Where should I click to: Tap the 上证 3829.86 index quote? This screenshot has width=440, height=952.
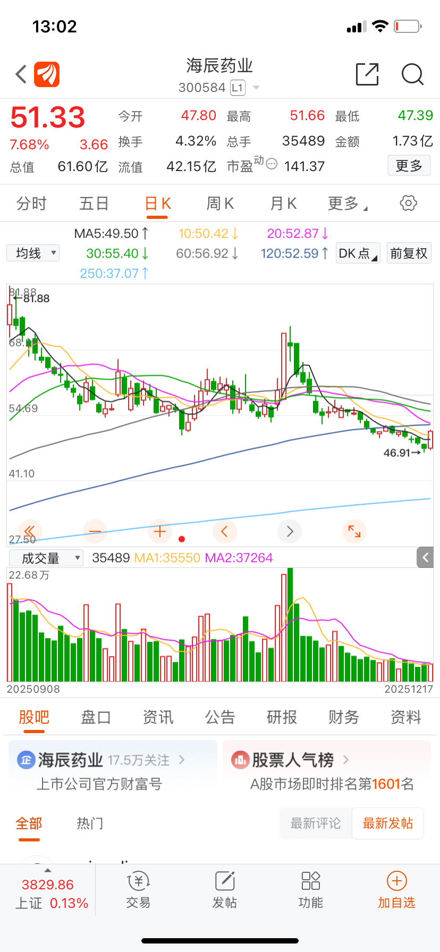(51, 894)
